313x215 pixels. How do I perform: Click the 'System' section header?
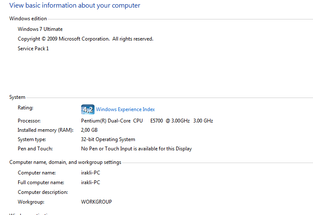coord(17,97)
